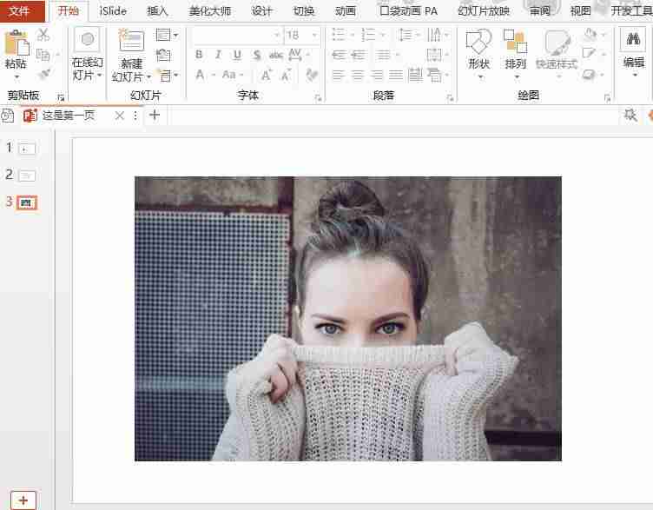Open the 排列 arrange menu
Image resolution: width=653 pixels, height=510 pixels.
[516, 53]
